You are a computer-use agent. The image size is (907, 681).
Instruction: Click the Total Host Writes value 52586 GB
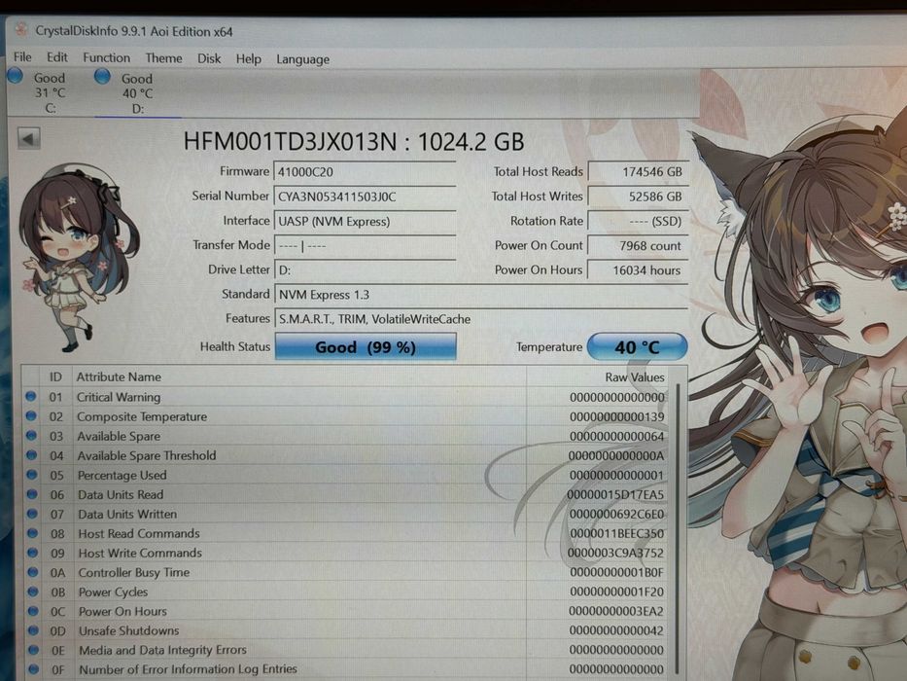(638, 197)
